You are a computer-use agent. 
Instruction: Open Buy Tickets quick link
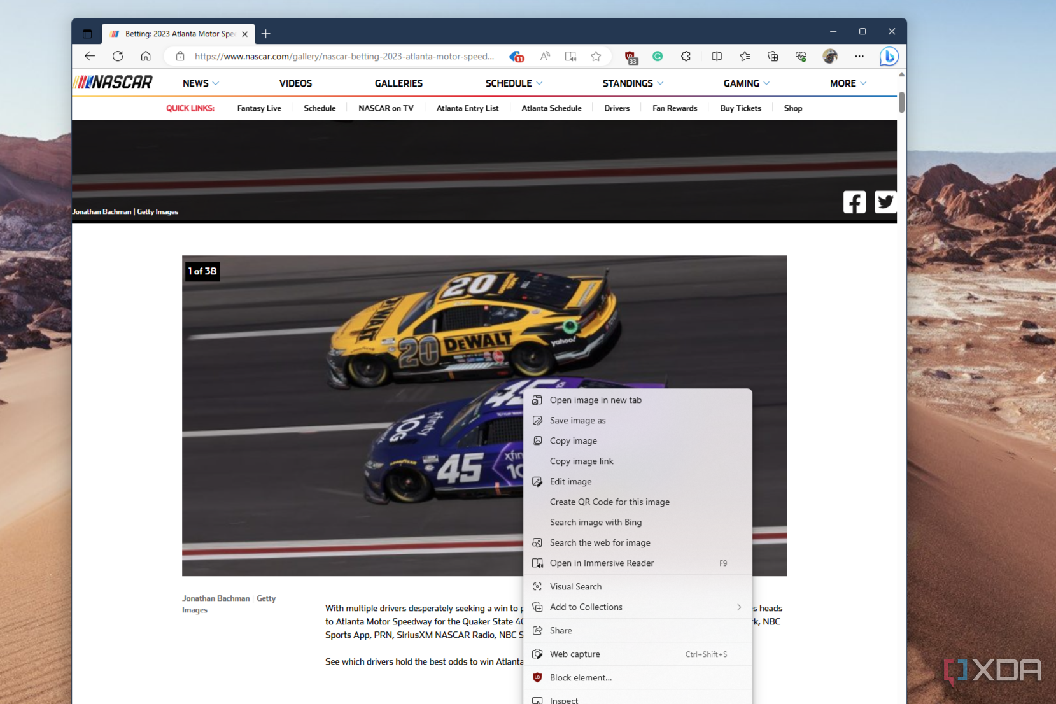click(x=740, y=108)
